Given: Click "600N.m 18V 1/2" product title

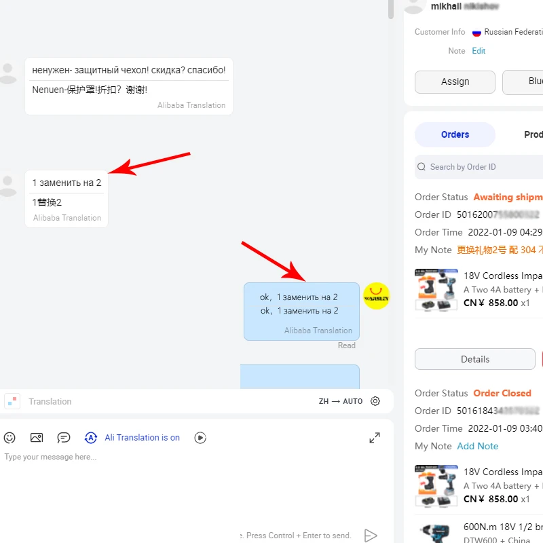Looking at the screenshot, I should pyautogui.click(x=503, y=527).
